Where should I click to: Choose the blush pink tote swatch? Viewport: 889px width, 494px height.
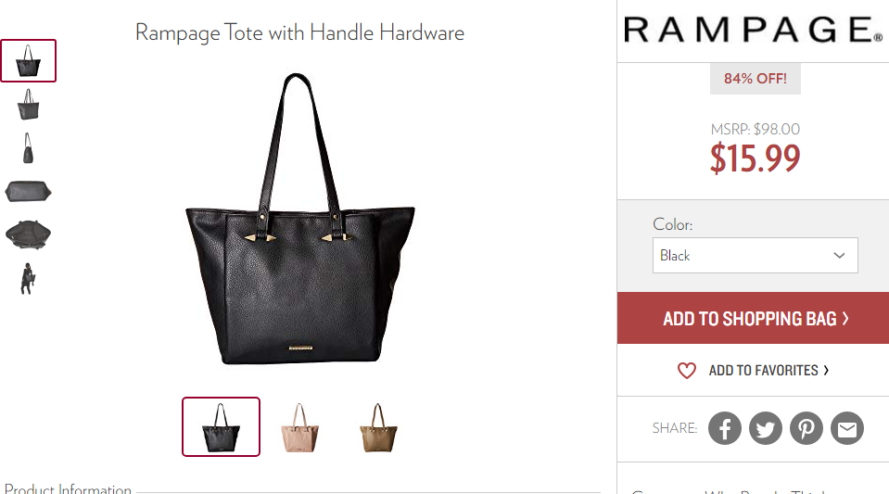point(300,427)
